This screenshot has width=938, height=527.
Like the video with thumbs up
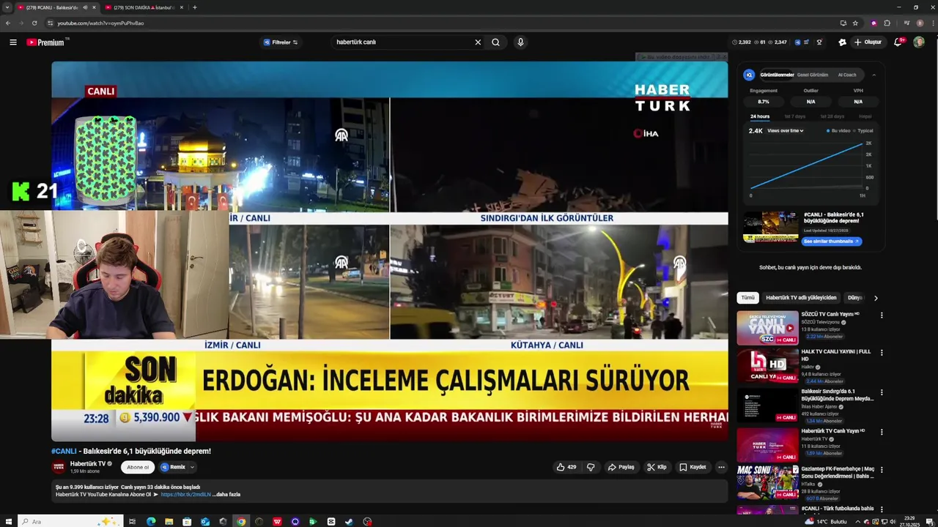click(x=566, y=467)
